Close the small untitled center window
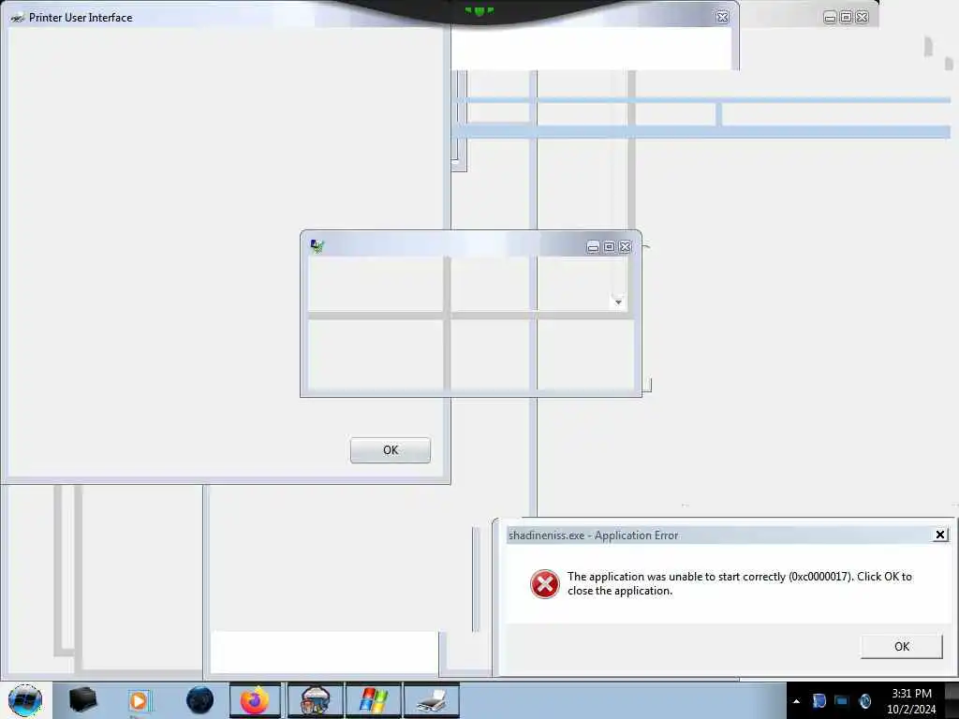The image size is (959, 719). (625, 246)
